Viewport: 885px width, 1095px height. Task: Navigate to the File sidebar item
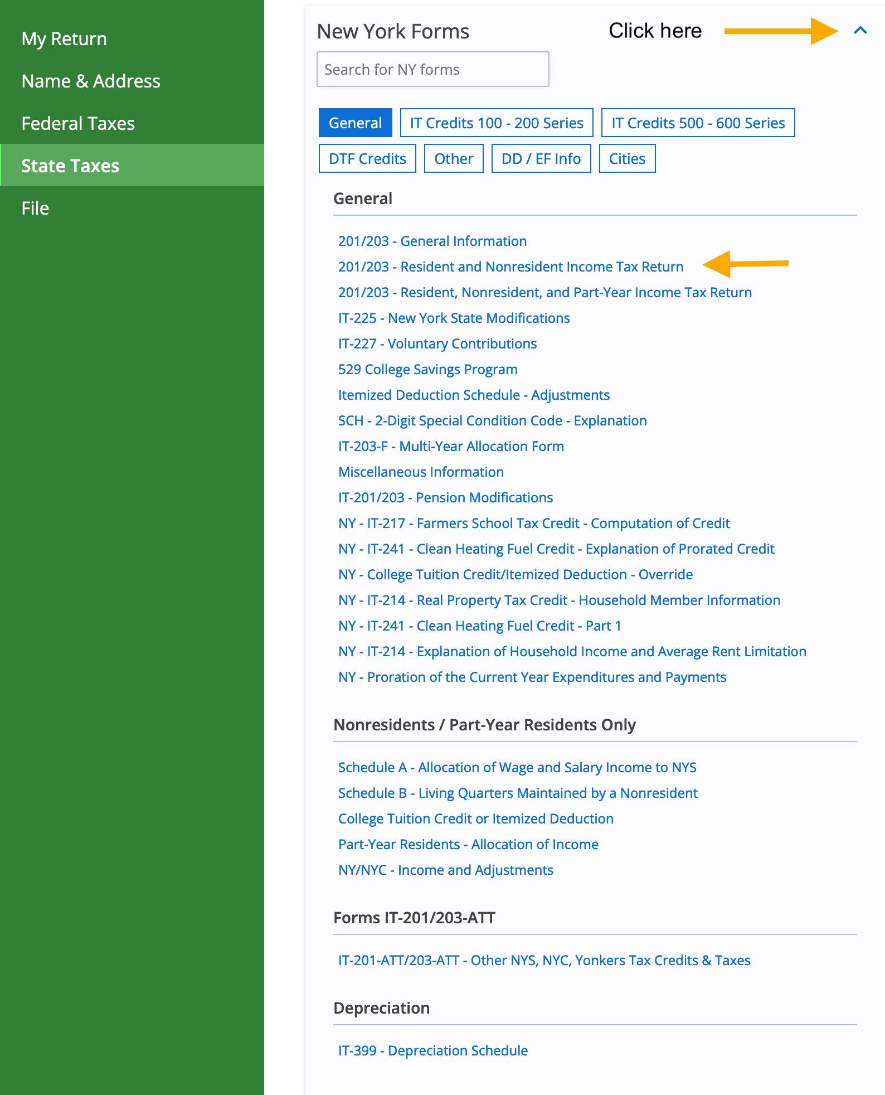[35, 209]
